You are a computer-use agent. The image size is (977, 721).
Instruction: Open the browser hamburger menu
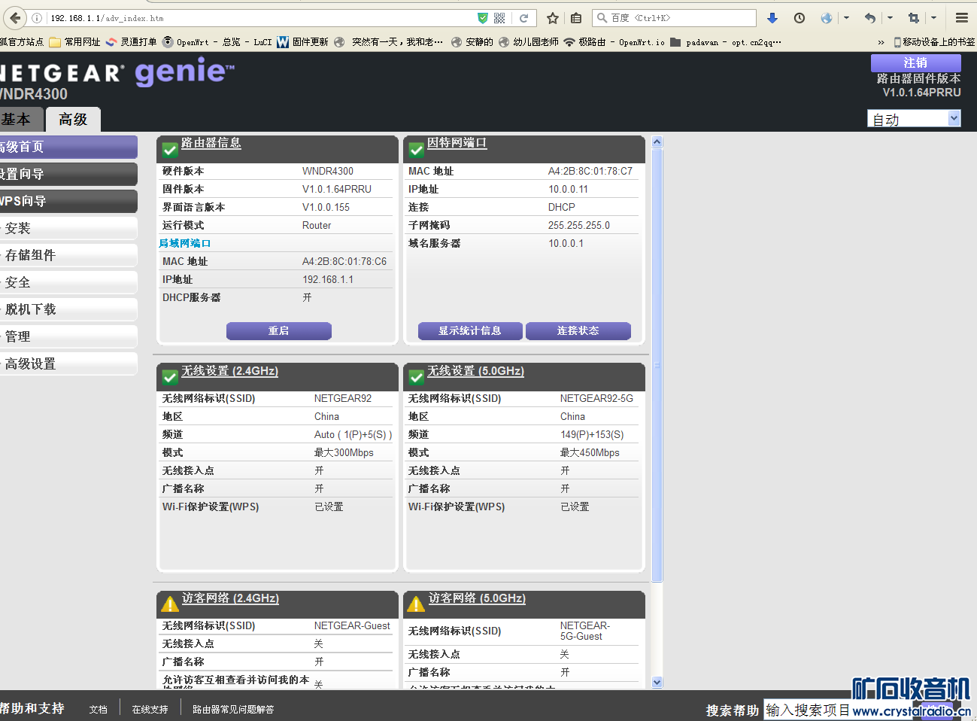pos(962,18)
